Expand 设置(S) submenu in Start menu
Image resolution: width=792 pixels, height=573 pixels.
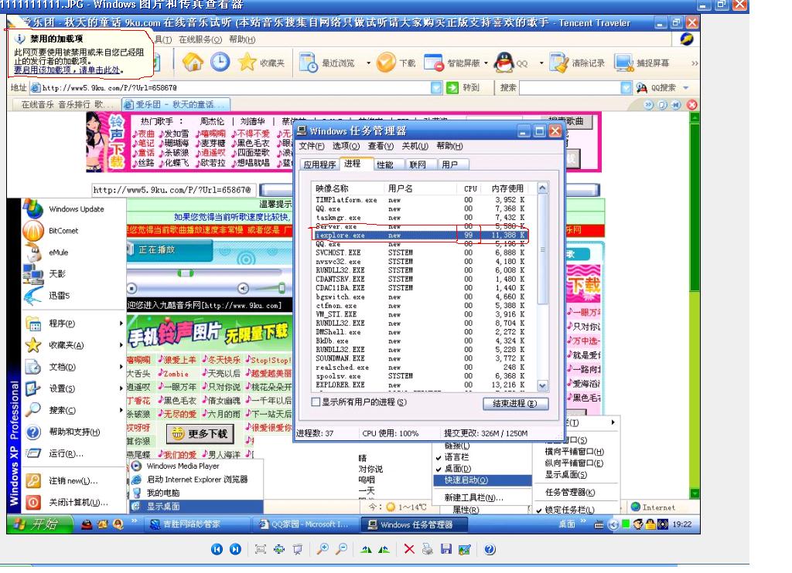[x=121, y=388]
